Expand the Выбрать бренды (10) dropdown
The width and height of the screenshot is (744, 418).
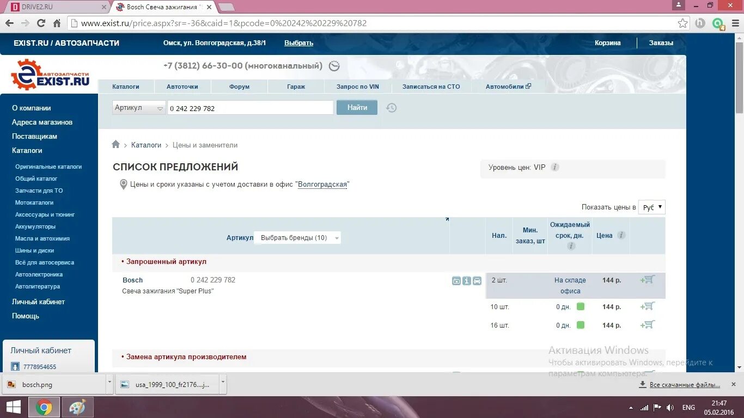click(297, 238)
